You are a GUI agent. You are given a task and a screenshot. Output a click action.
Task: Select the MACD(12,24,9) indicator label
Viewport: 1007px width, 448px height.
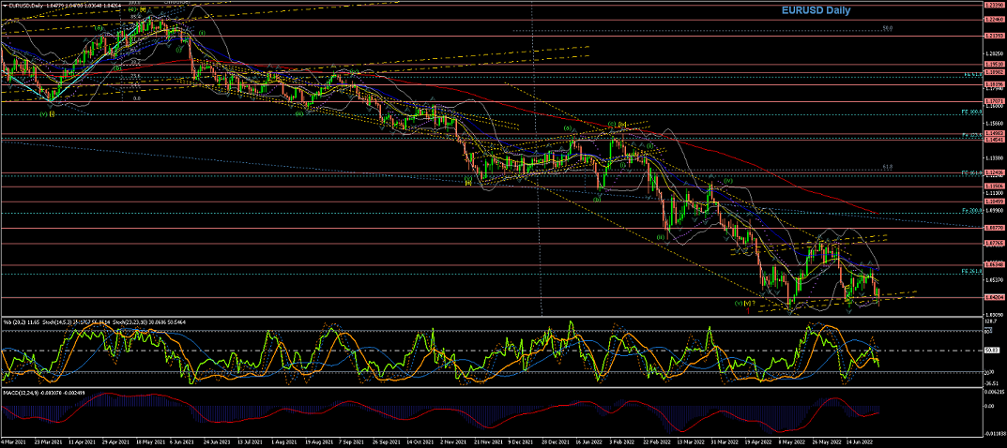pos(21,391)
